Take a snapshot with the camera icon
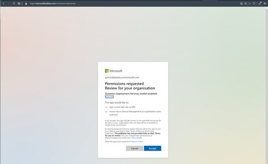The image size is (268, 164). coord(241,4)
